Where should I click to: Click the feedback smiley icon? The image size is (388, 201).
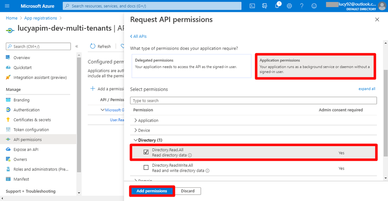tap(314, 6)
